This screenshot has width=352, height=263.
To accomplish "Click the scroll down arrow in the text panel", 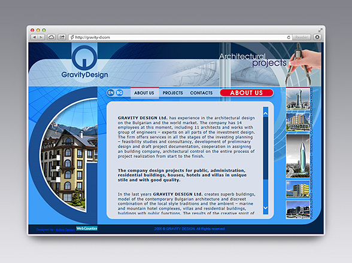I will pos(266,208).
